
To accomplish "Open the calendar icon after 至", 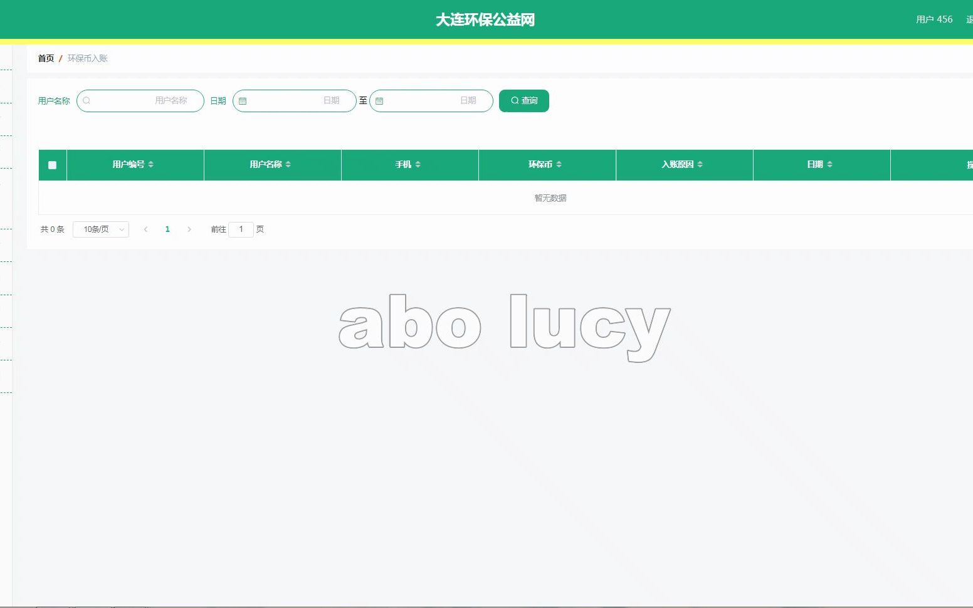I will [x=380, y=100].
